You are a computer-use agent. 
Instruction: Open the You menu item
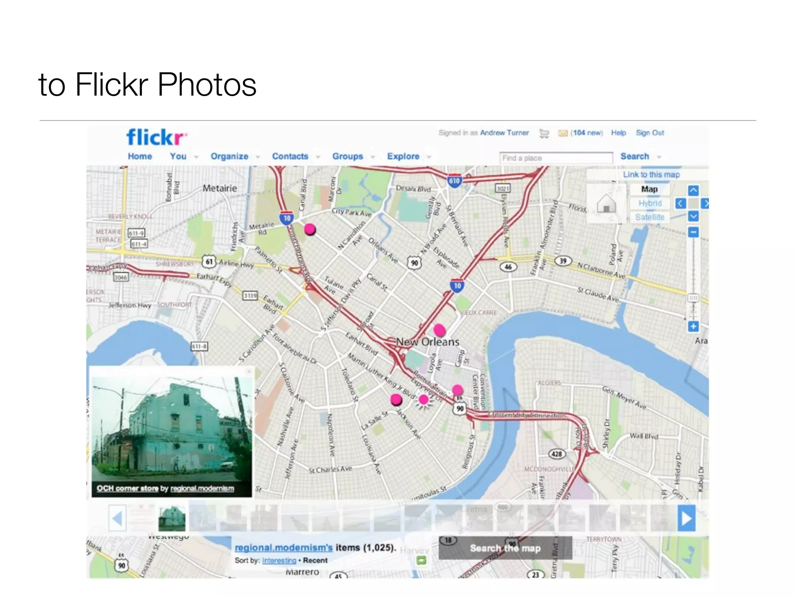point(178,156)
